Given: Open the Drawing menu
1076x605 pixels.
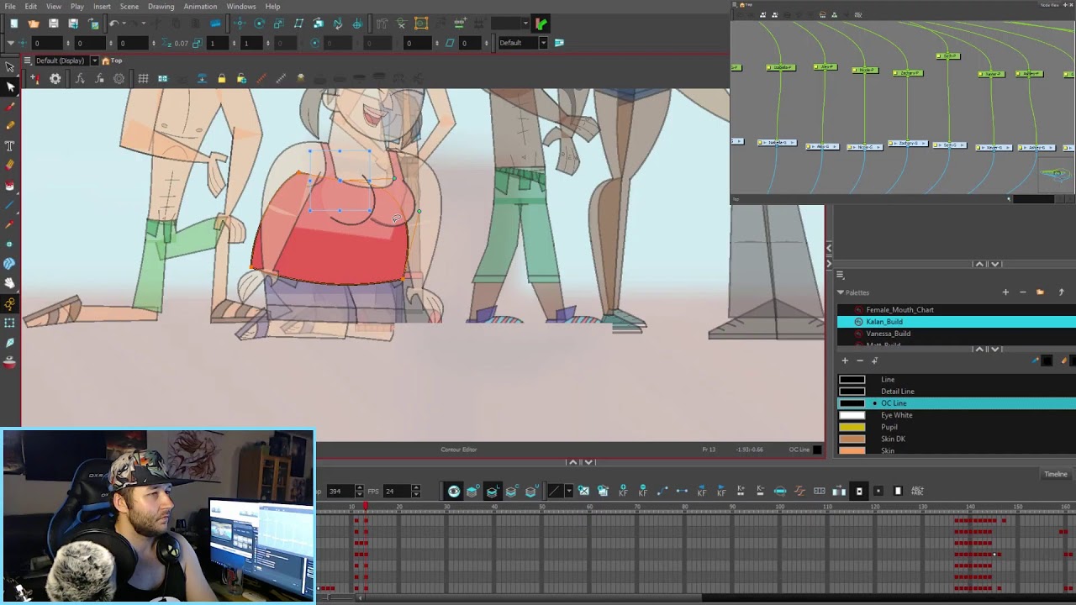Looking at the screenshot, I should [161, 7].
